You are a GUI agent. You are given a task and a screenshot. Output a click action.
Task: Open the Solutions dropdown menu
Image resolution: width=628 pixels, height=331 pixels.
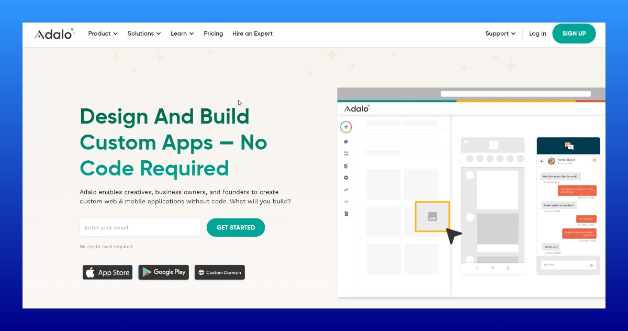coord(144,34)
